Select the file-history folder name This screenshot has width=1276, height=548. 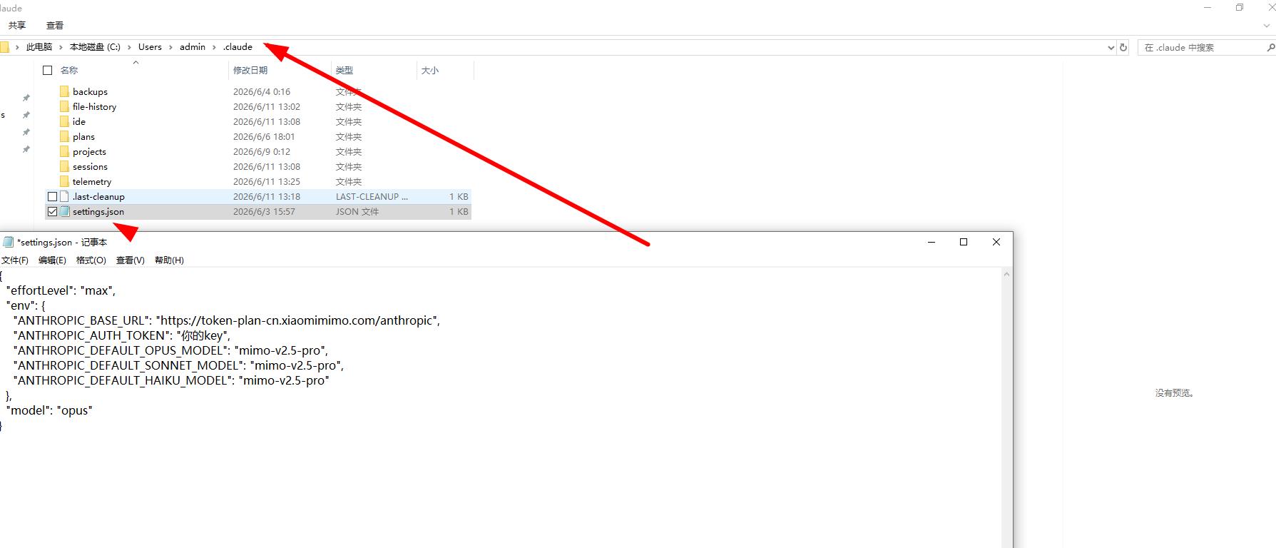[x=94, y=106]
